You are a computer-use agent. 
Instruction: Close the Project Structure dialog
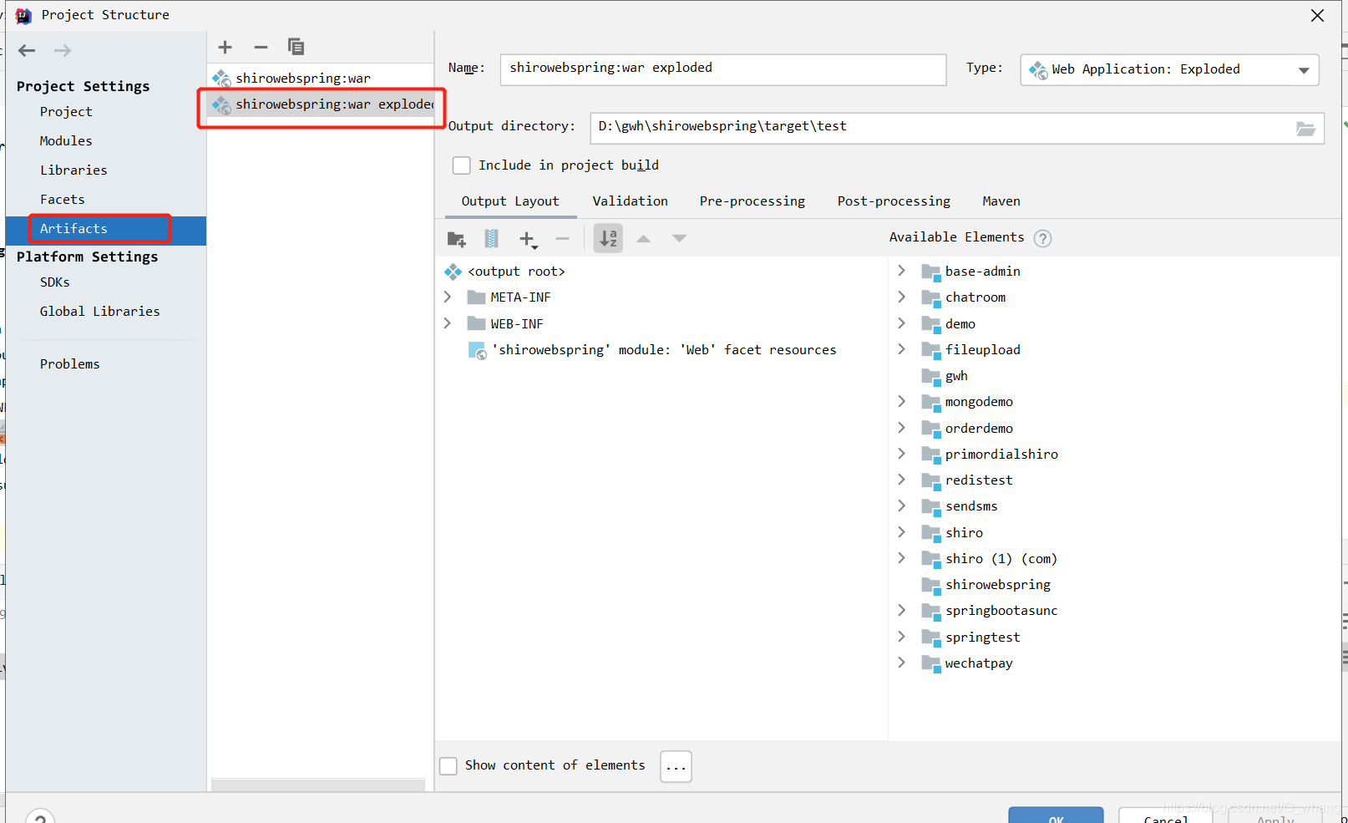point(1317,15)
